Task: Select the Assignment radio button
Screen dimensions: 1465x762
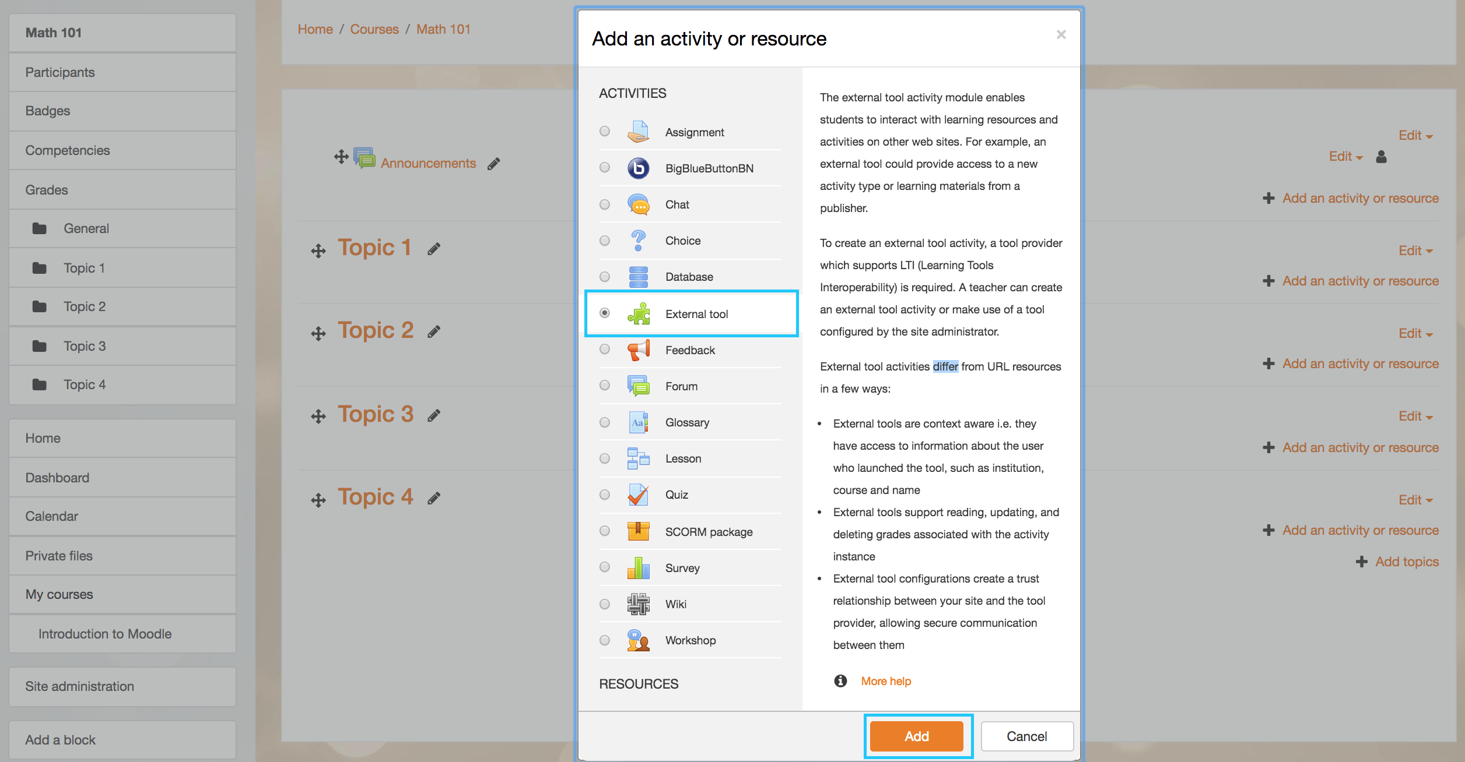Action: pyautogui.click(x=605, y=132)
